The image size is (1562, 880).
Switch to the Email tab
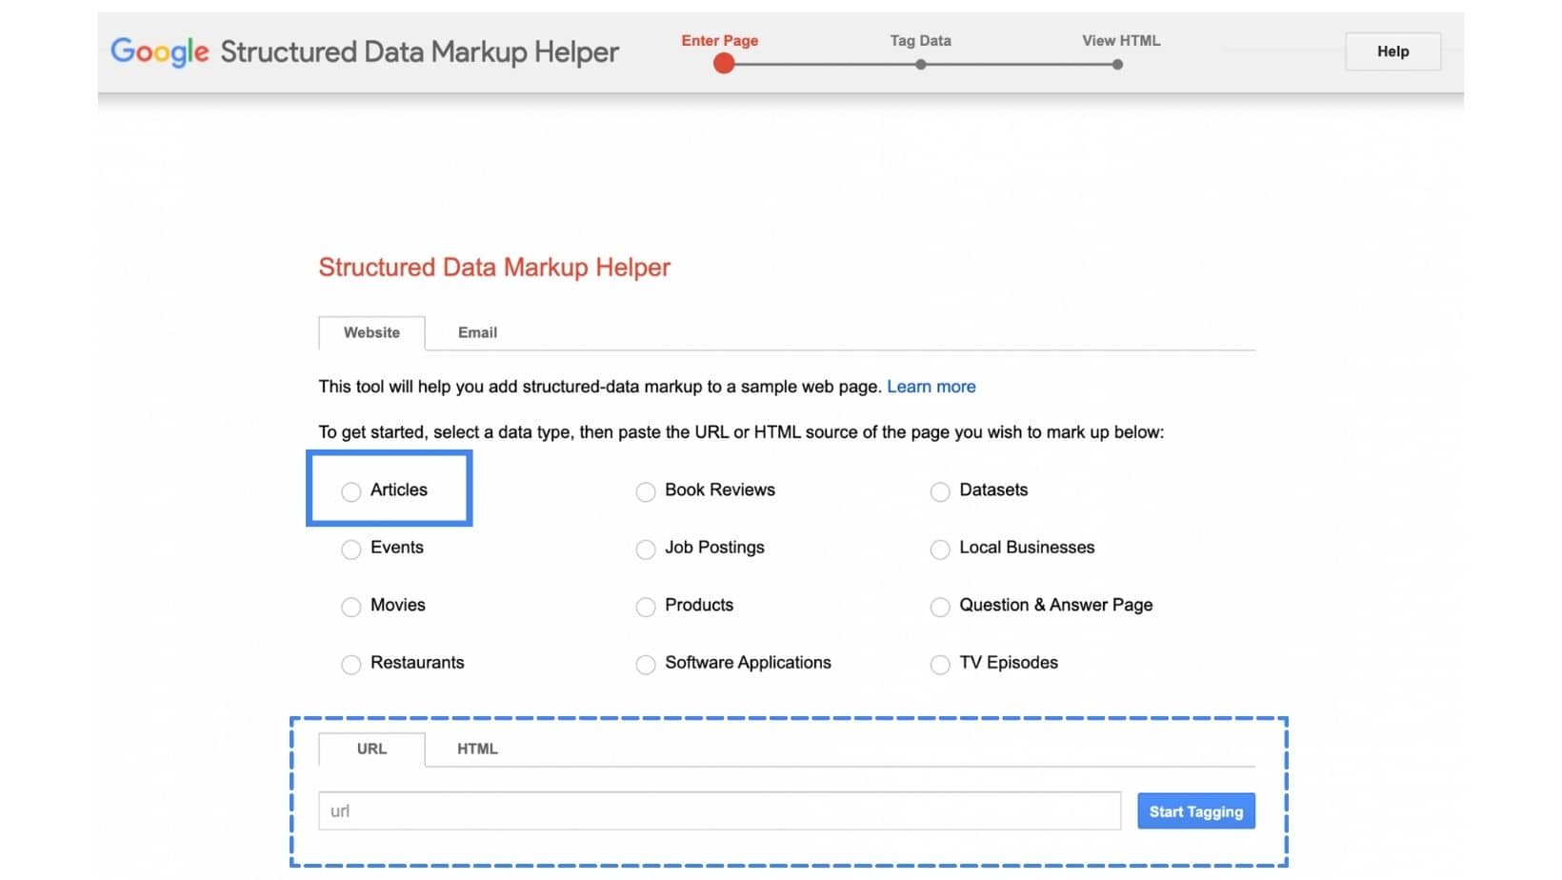476,332
